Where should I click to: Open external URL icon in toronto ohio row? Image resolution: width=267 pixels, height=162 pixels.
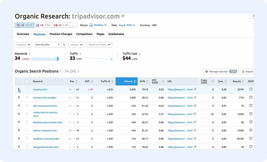[195, 89]
